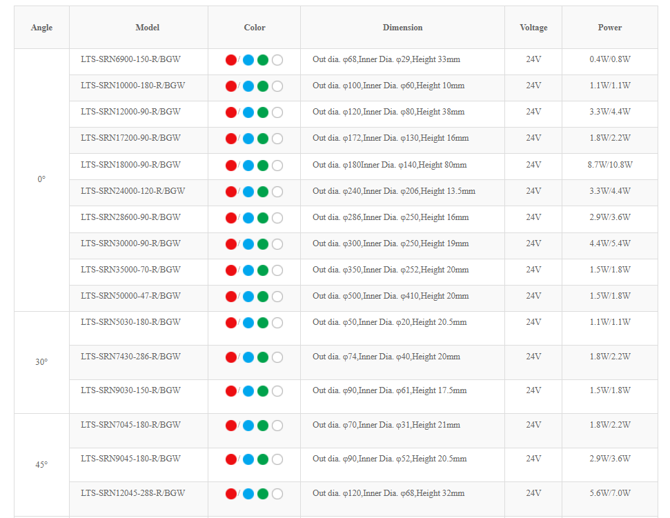The height and width of the screenshot is (518, 670).
Task: Click dimension text with φ172 outer diameter
Action: (x=391, y=138)
